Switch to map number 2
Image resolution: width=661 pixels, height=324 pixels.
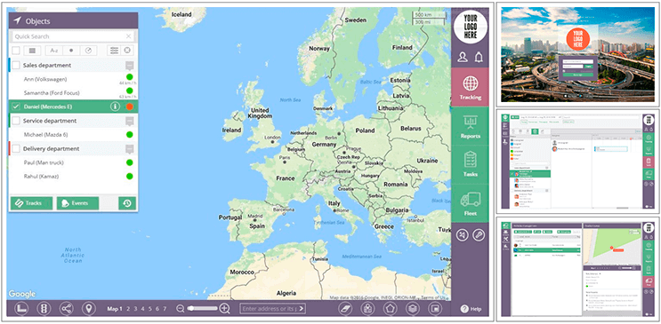pos(128,309)
